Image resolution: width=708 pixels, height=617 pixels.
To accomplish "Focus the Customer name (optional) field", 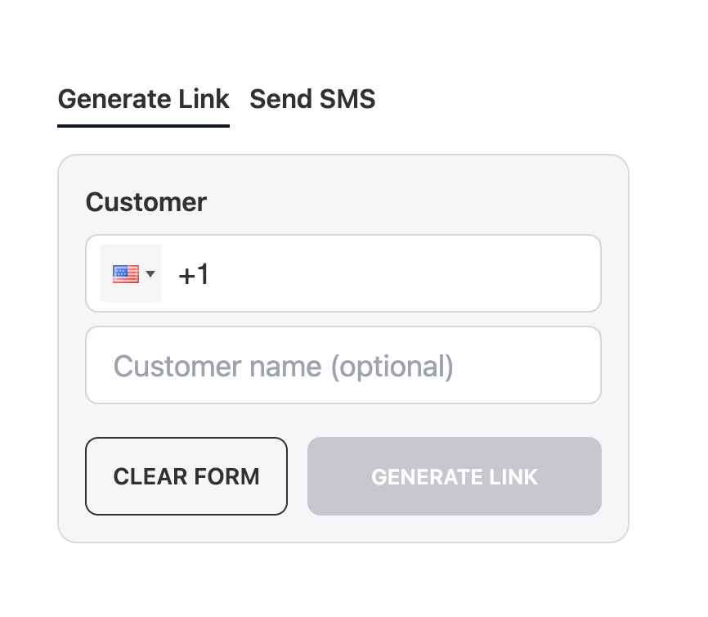I will [343, 365].
